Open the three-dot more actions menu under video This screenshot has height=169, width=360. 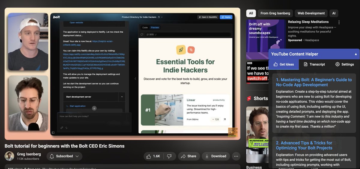(x=236, y=156)
